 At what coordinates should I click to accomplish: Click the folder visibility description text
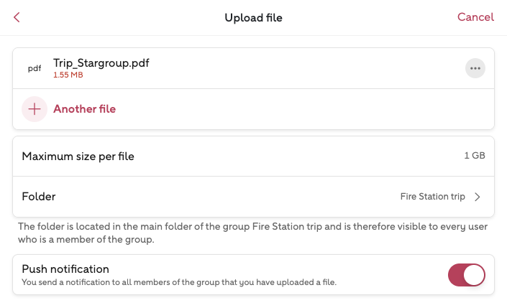click(252, 233)
